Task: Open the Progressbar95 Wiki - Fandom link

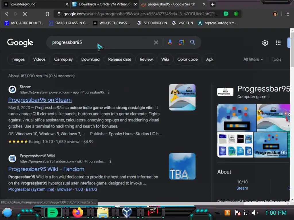Action: (x=46, y=169)
